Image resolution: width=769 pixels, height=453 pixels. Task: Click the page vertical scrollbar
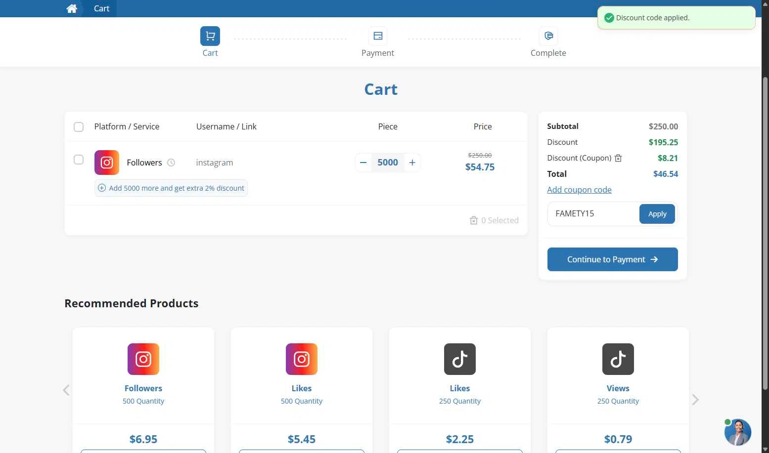point(765,232)
